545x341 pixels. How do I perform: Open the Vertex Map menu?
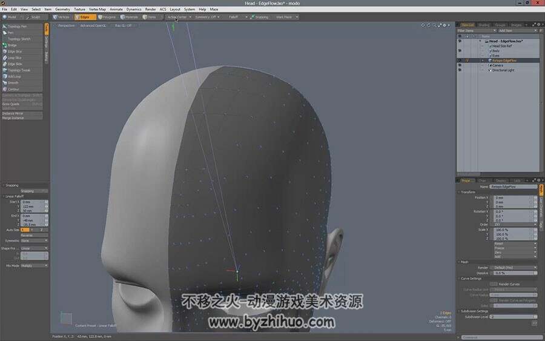(97, 9)
